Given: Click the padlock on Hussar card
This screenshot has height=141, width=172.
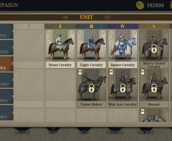Looking at the screenshot, I should click(x=154, y=88).
